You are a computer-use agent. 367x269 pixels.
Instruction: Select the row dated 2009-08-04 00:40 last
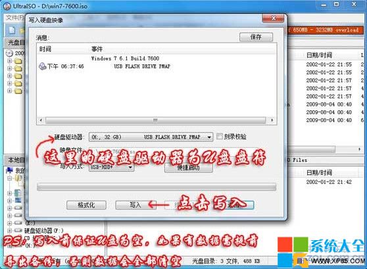point(329,120)
